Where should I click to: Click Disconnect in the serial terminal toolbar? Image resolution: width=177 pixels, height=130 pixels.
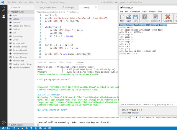(155, 18)
